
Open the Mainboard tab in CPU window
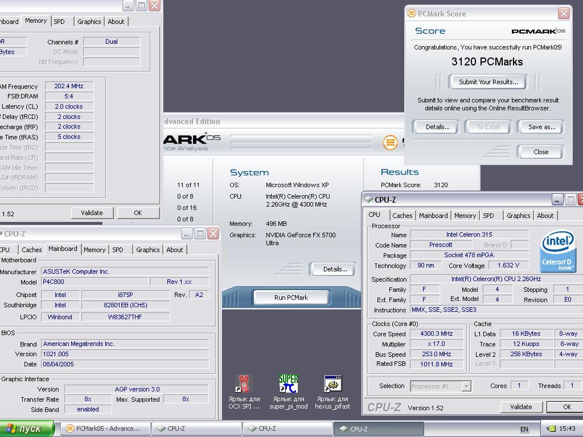point(433,216)
